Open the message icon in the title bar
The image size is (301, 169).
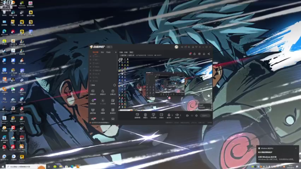(189, 47)
